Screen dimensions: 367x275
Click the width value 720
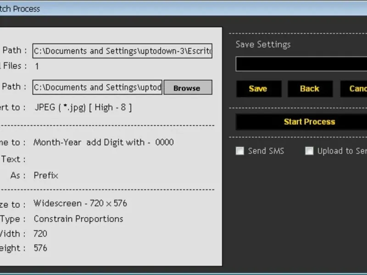(40, 234)
